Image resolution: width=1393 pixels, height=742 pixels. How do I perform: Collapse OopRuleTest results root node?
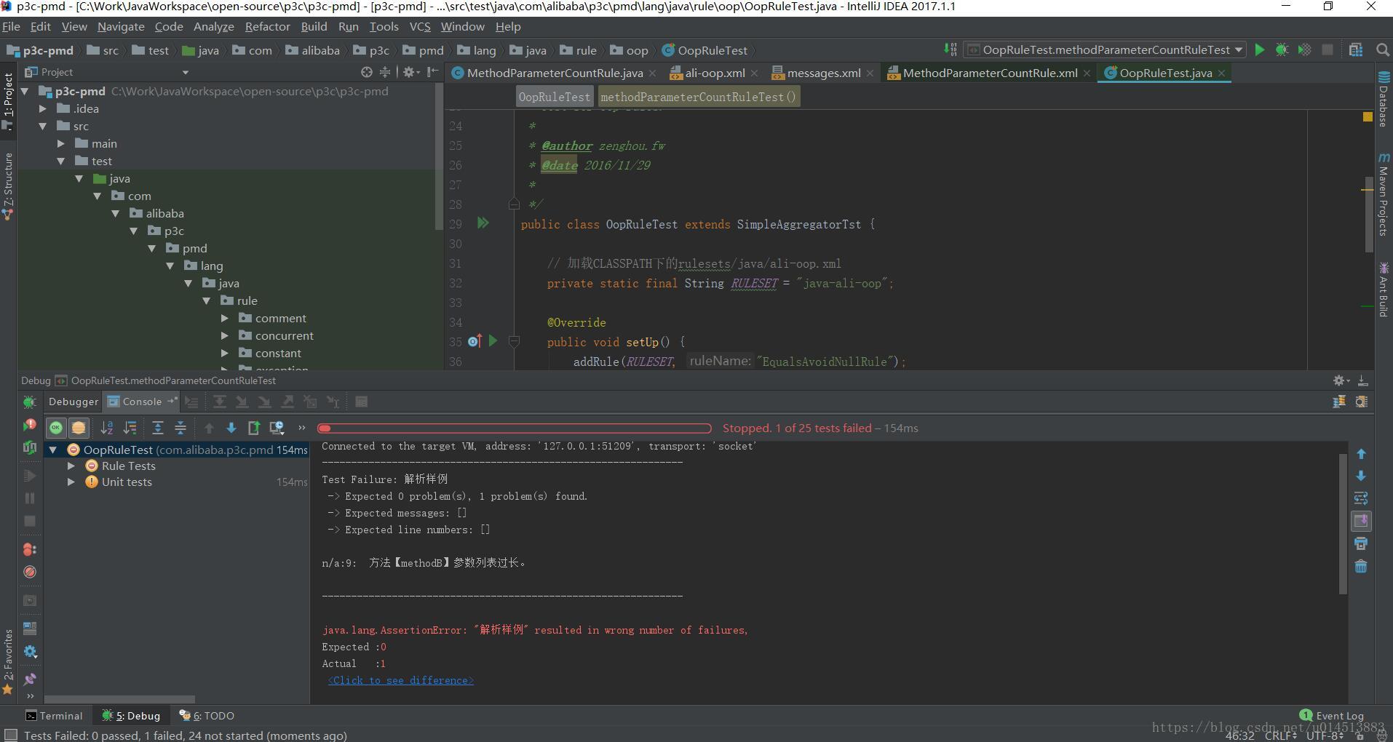click(x=53, y=450)
